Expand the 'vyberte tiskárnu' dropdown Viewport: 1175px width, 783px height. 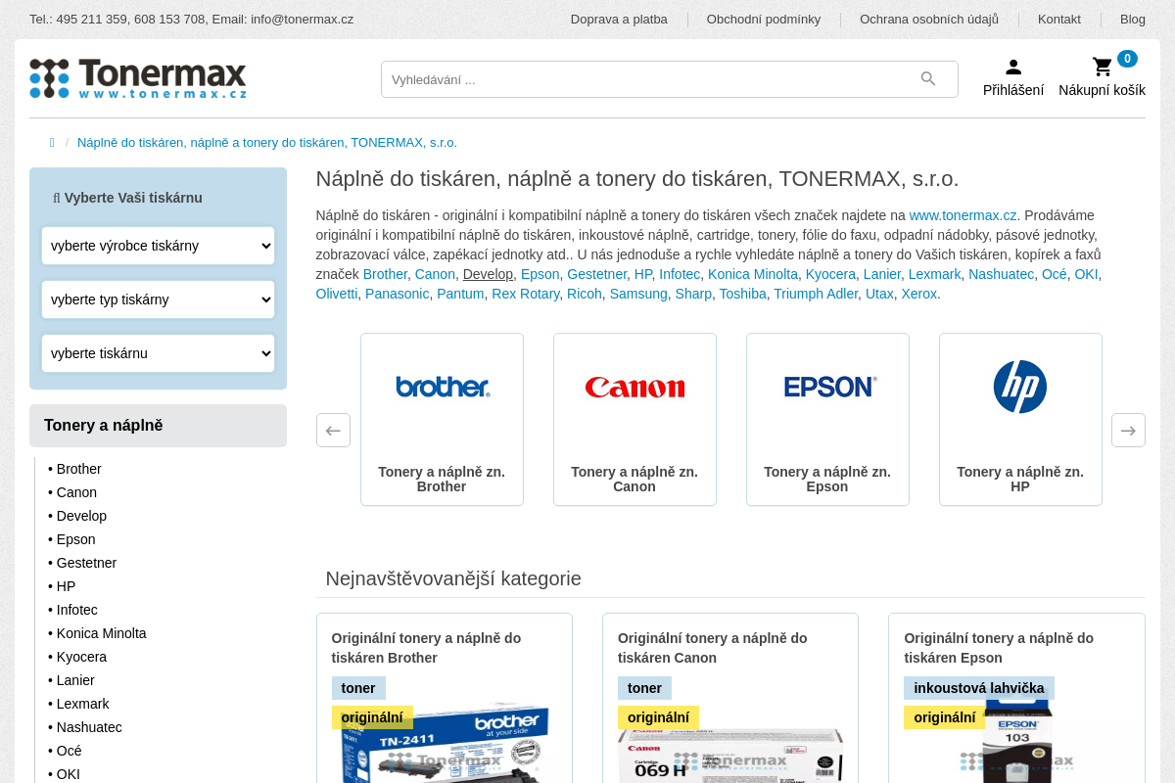tap(158, 353)
